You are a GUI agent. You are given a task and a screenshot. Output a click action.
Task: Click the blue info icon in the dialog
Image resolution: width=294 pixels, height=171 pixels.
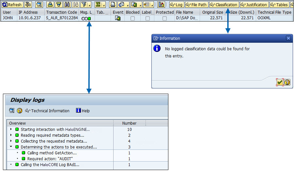(x=157, y=48)
